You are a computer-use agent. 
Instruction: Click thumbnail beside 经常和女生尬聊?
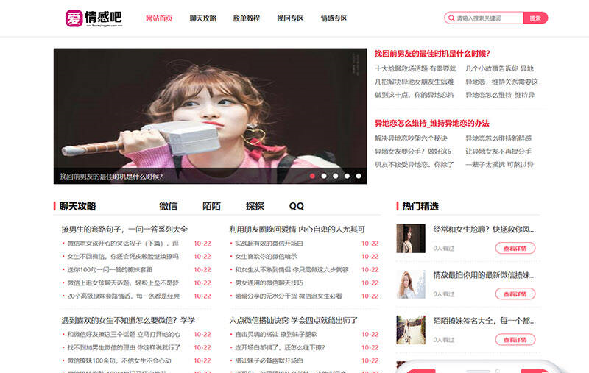click(x=411, y=238)
